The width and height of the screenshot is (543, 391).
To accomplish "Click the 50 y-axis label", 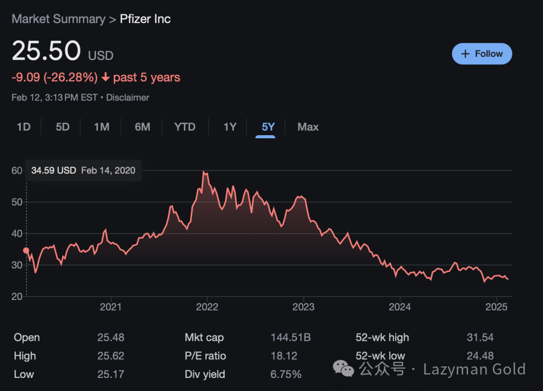I will pos(17,202).
